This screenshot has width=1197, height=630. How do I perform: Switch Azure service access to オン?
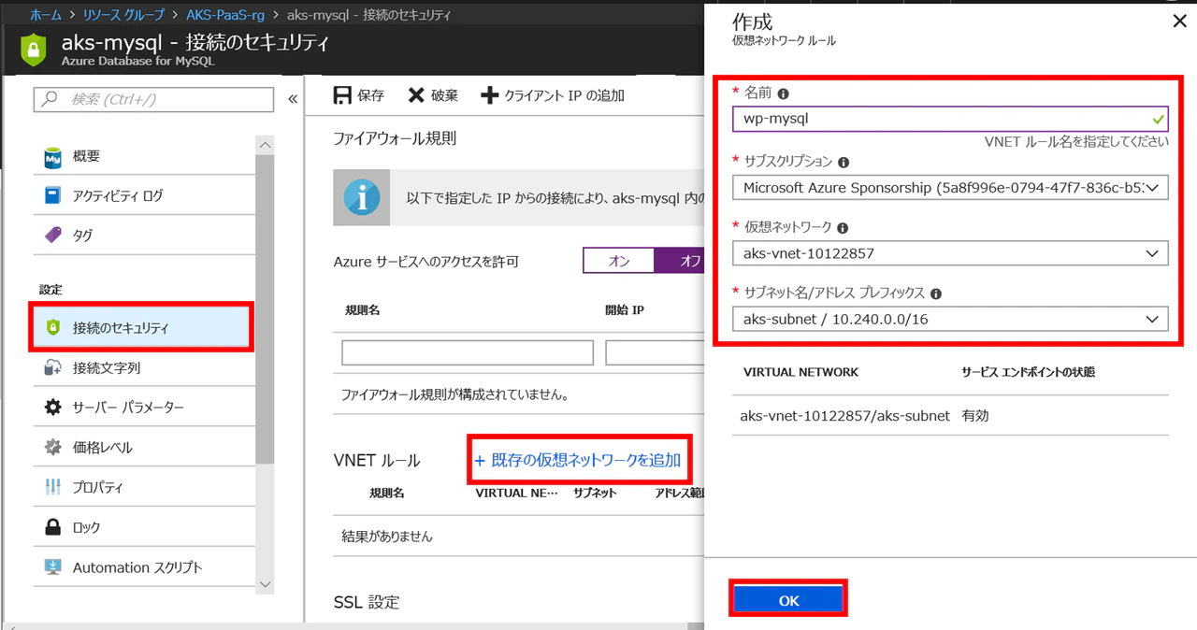619,261
